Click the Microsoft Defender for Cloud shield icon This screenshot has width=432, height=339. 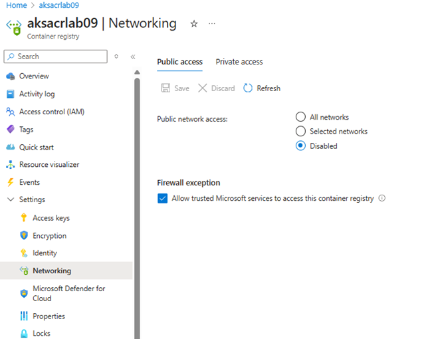coord(24,293)
